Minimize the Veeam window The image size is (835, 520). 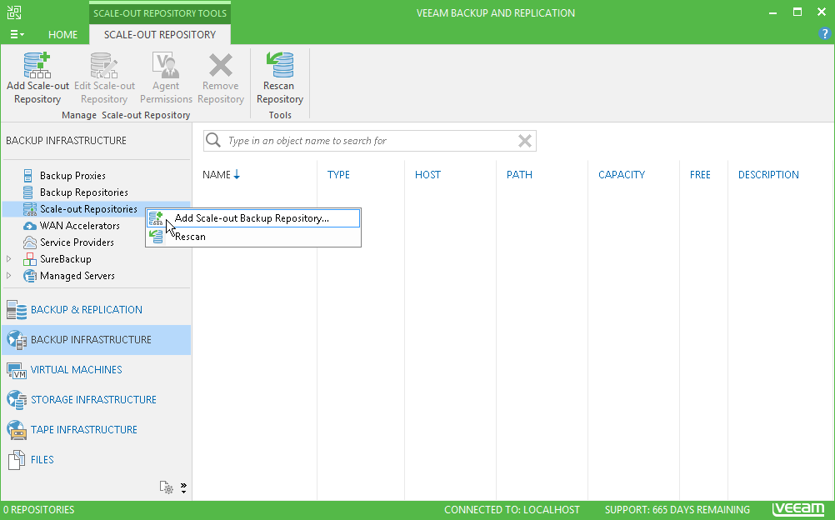pyautogui.click(x=772, y=12)
